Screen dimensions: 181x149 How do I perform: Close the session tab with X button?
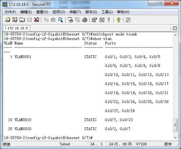click(x=175, y=28)
